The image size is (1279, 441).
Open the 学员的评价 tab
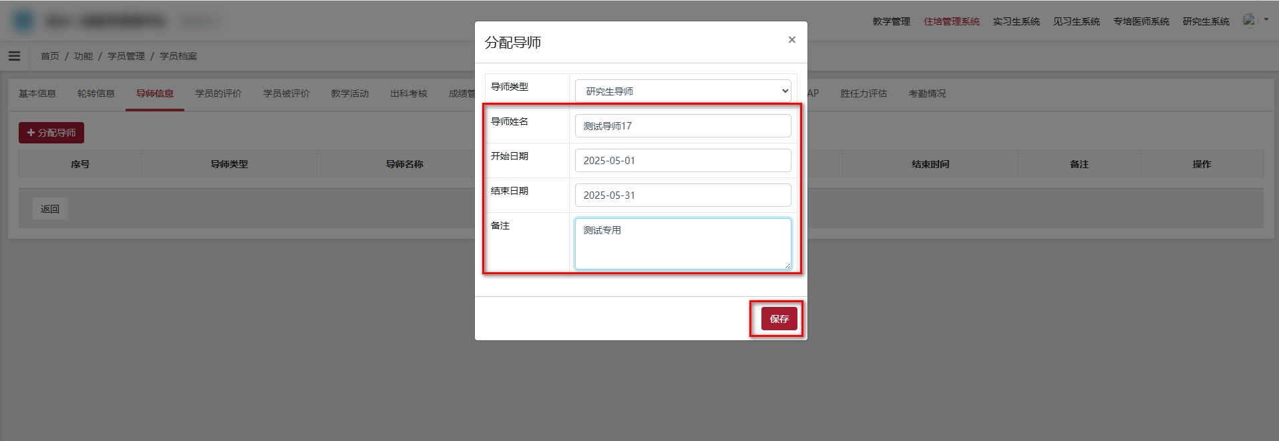pos(218,93)
